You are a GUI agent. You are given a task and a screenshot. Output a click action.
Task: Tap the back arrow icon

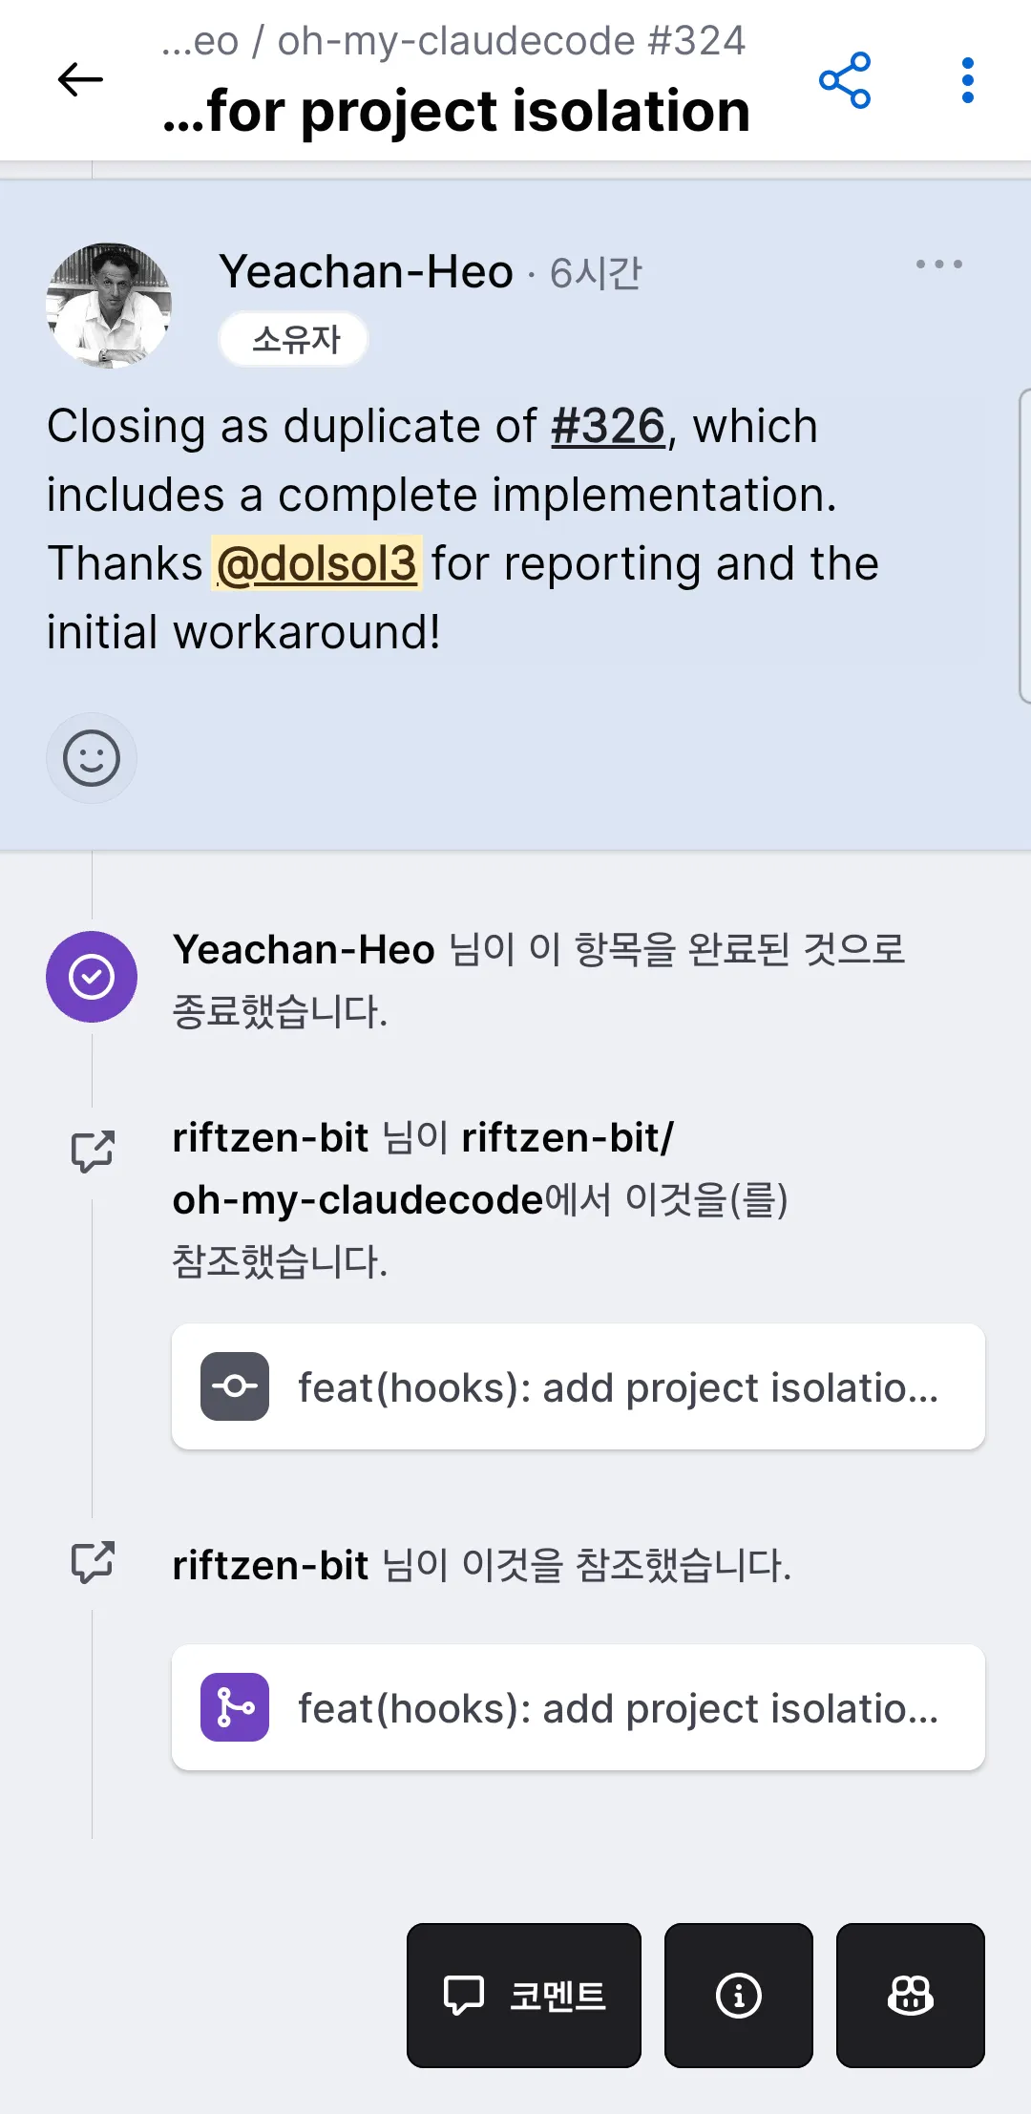tap(80, 79)
